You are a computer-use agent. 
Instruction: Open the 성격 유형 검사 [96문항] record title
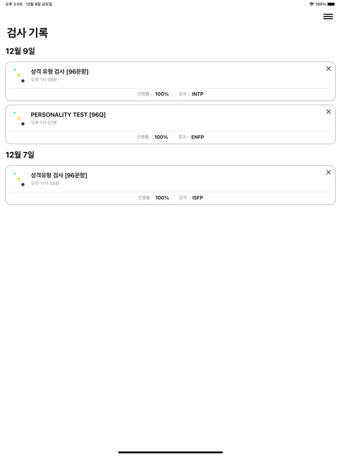(59, 72)
